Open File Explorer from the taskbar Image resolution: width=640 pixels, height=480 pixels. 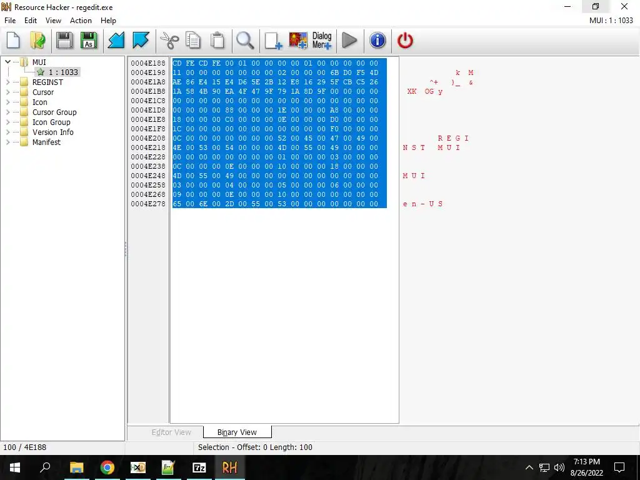point(76,467)
